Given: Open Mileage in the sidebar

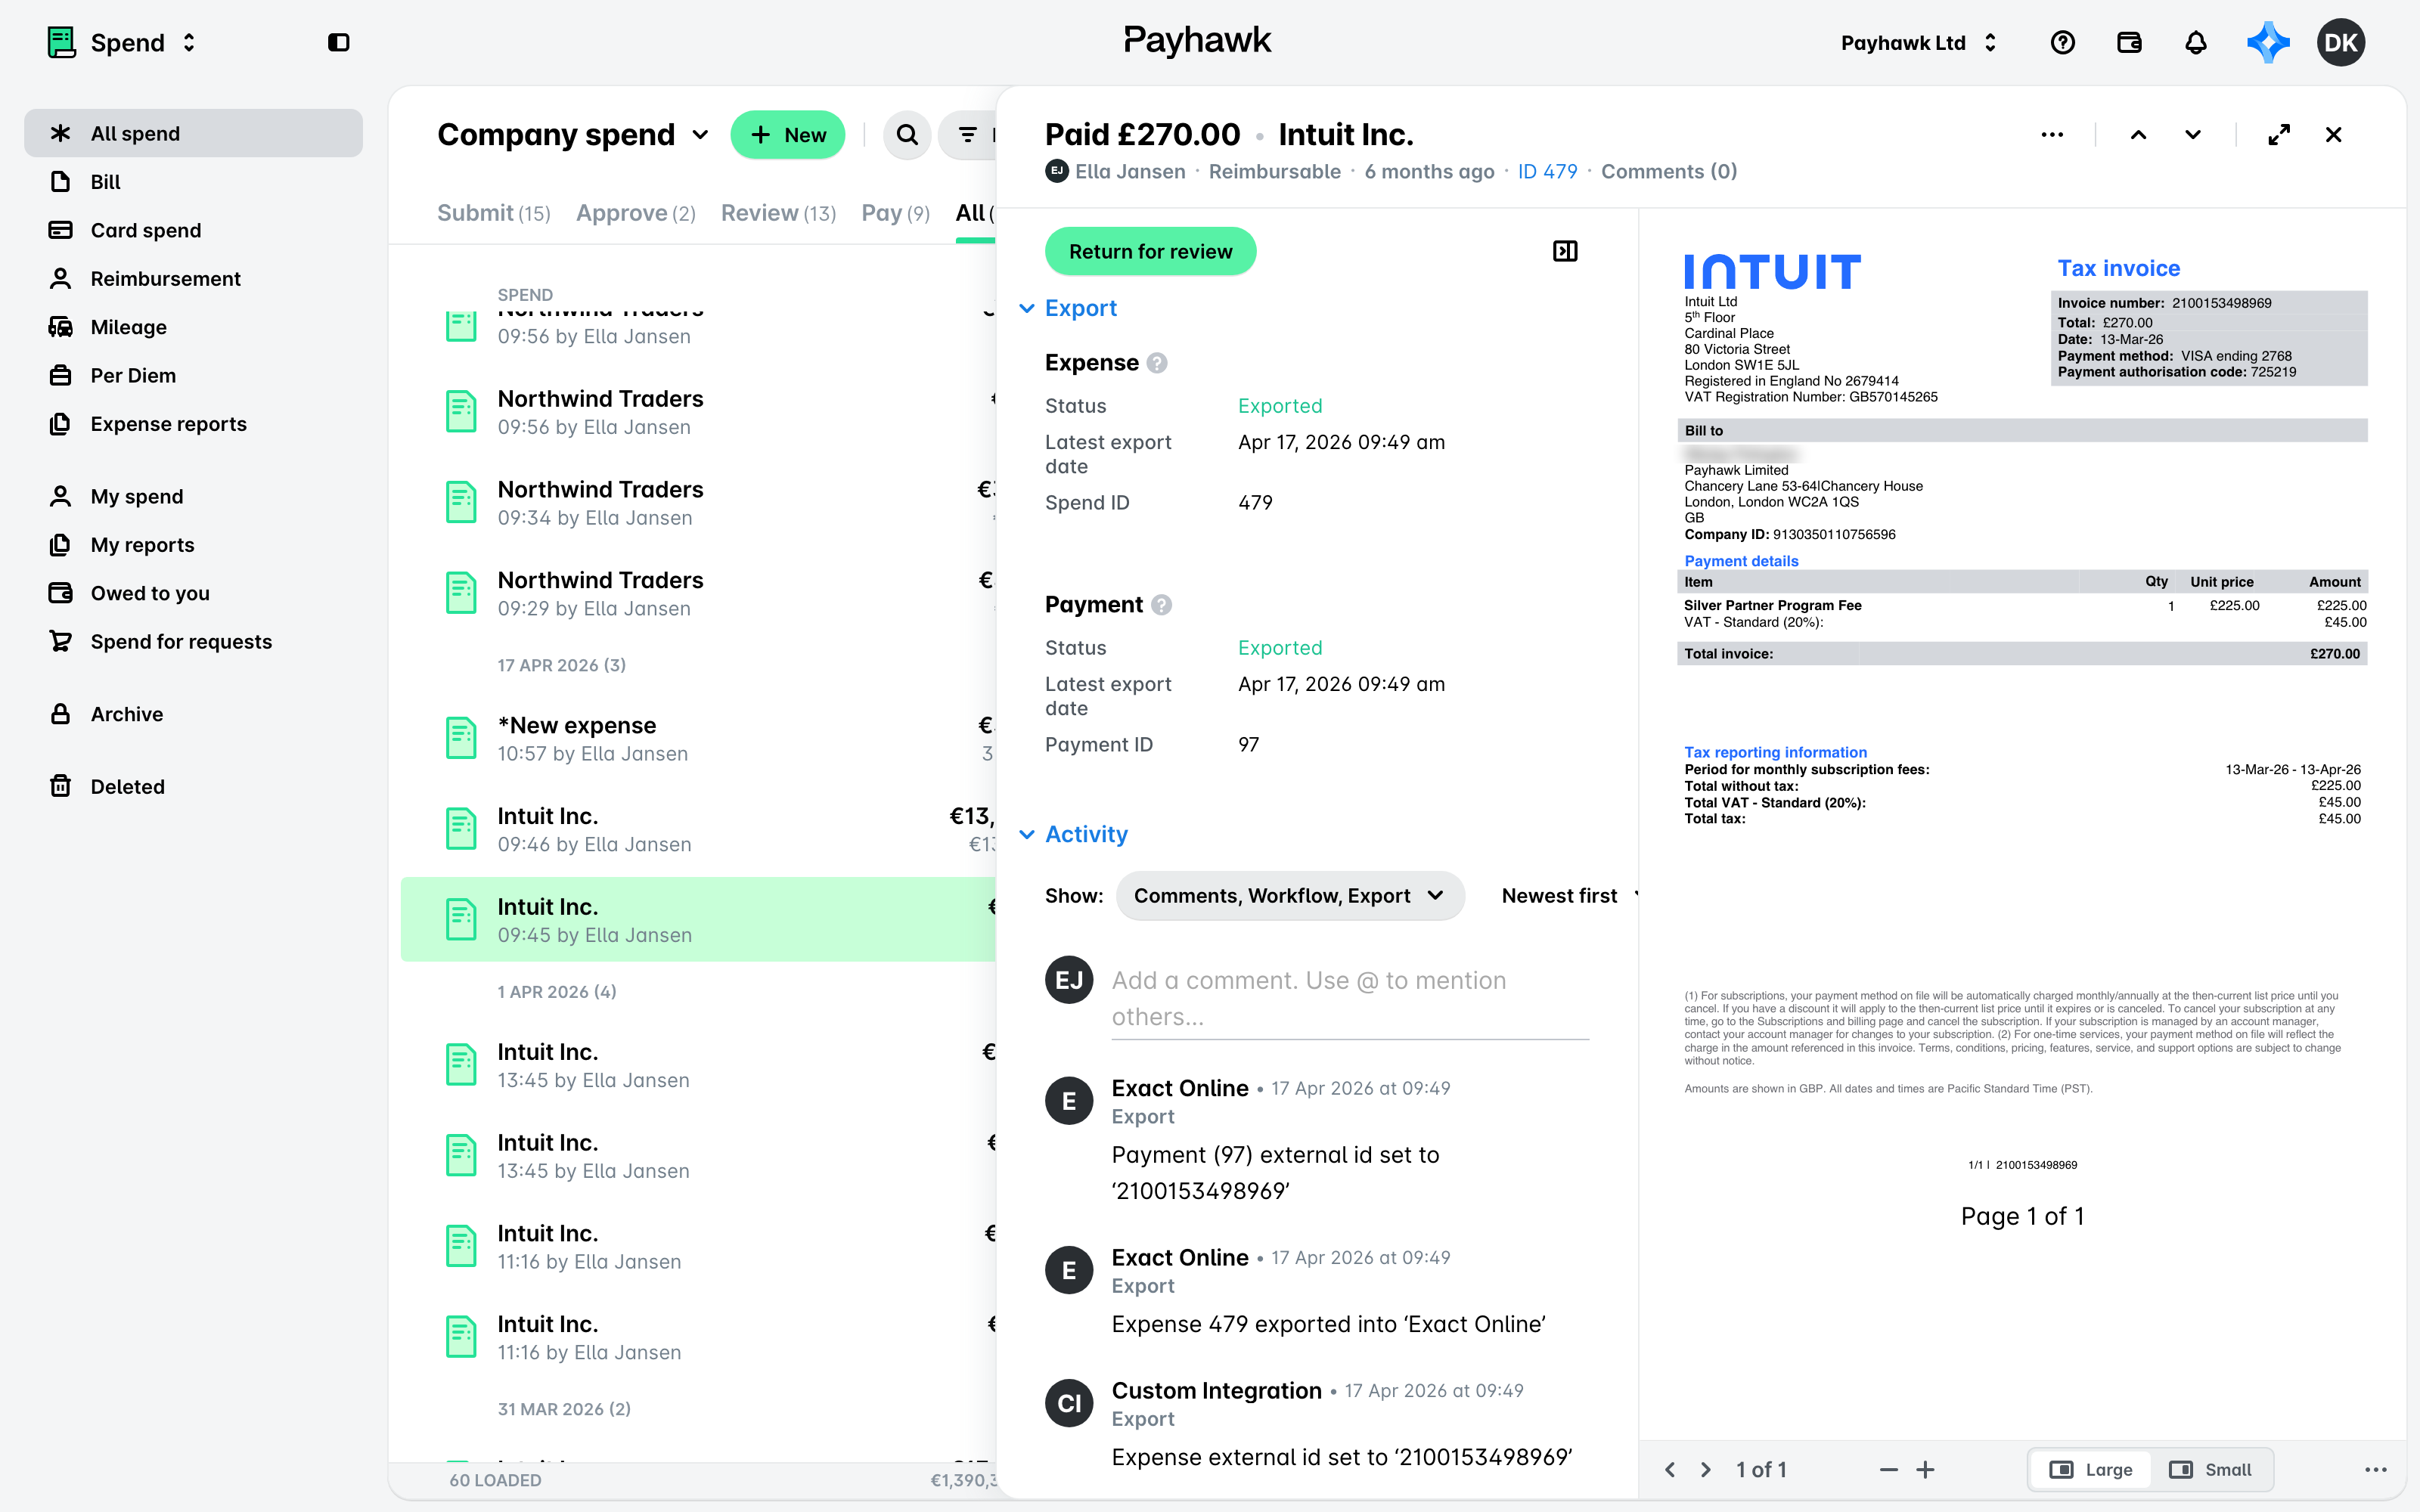Looking at the screenshot, I should pyautogui.click(x=193, y=327).
